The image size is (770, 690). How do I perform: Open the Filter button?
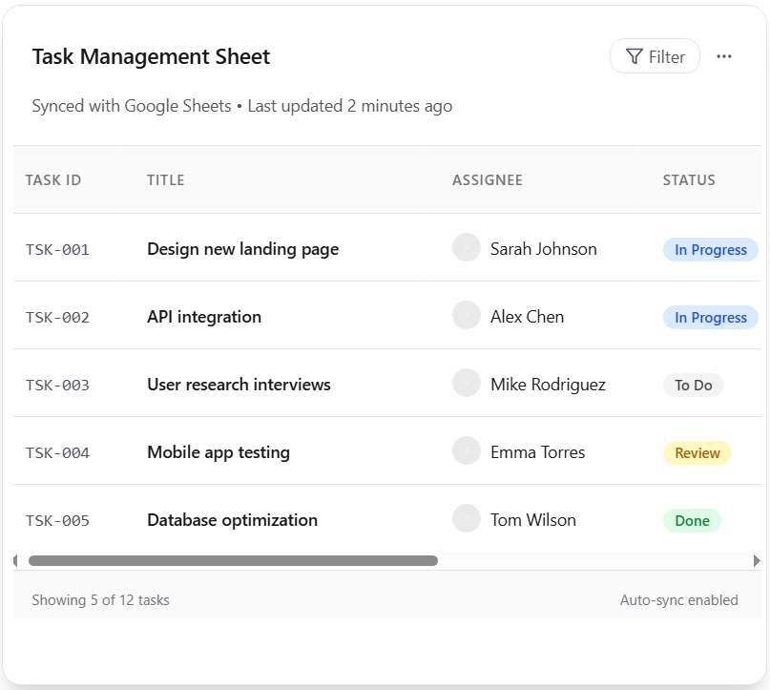(x=655, y=56)
